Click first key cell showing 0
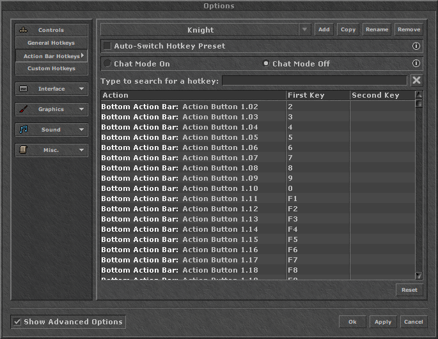Screen dimensions: 438x339 coord(318,188)
